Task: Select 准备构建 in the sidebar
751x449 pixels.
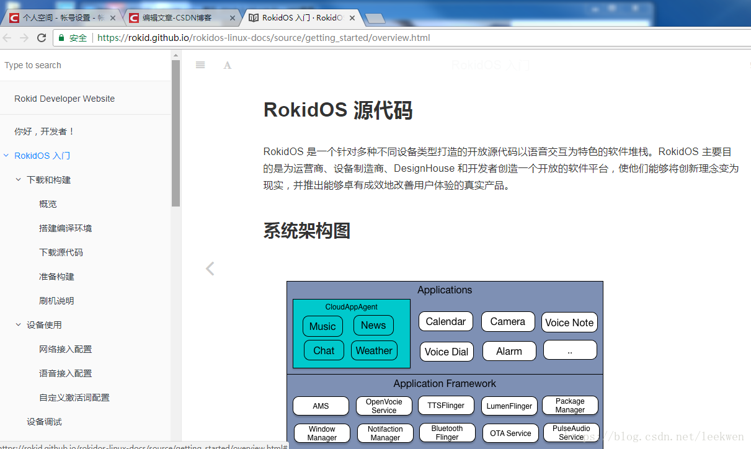Action: 56,277
